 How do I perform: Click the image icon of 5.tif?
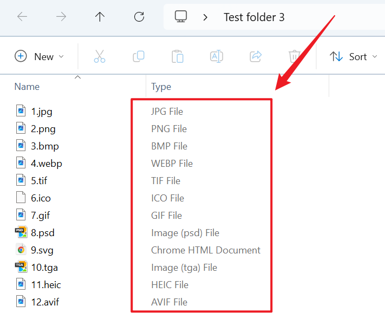coord(21,180)
